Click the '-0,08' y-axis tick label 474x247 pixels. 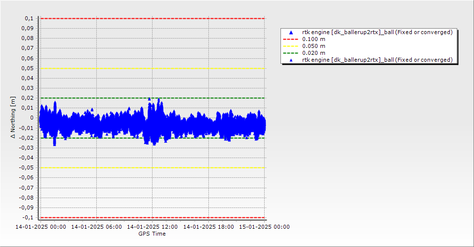pyautogui.click(x=26, y=198)
